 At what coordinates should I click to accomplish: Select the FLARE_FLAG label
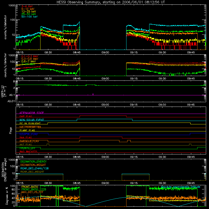click(27, 130)
